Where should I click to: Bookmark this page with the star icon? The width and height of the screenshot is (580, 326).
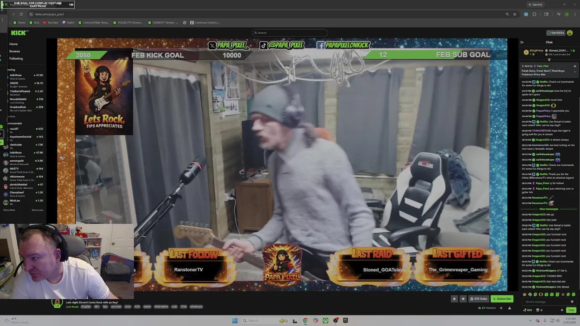515,14
